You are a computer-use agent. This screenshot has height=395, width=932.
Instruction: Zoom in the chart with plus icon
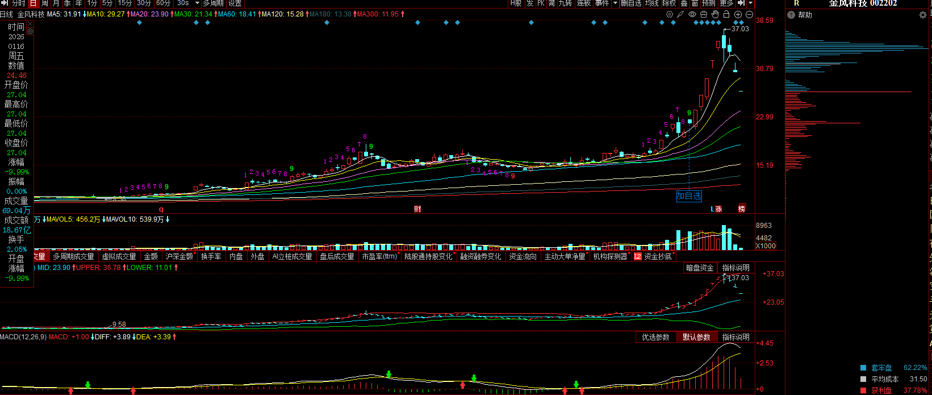(x=738, y=14)
